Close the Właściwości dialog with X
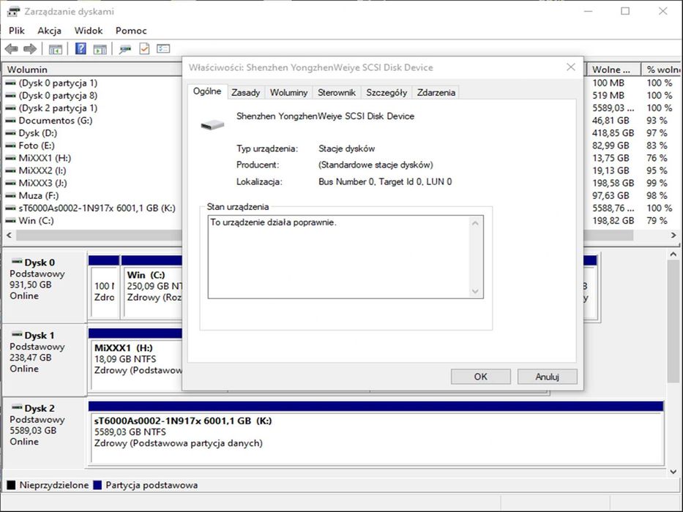Image resolution: width=683 pixels, height=512 pixels. coord(570,67)
